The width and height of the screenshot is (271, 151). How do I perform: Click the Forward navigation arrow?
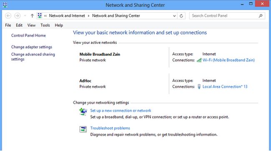(17, 16)
